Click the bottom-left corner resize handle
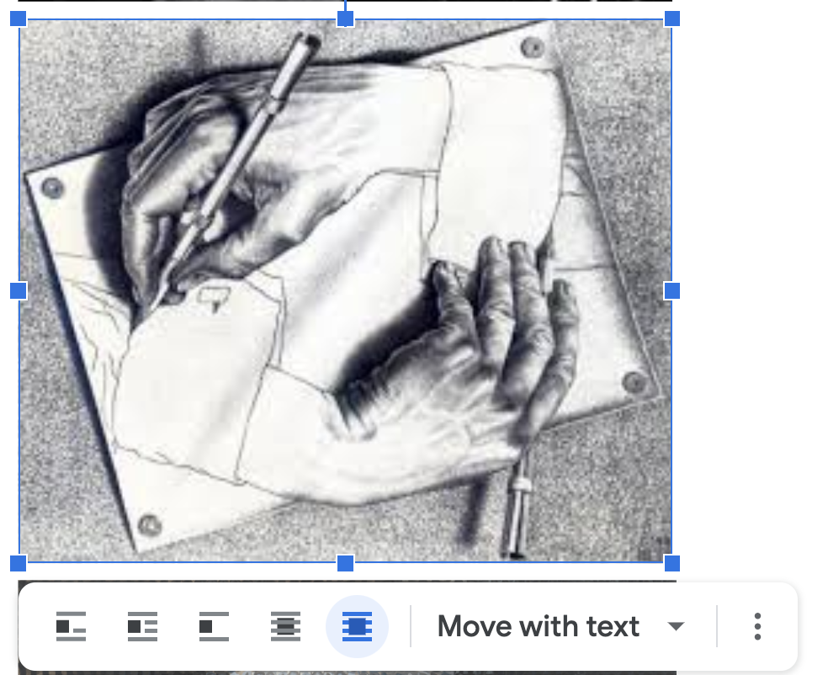Image resolution: width=828 pixels, height=675 pixels. [19, 562]
